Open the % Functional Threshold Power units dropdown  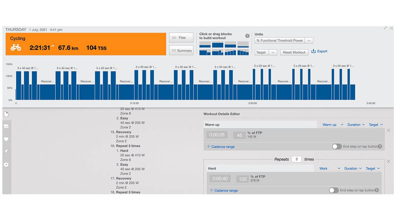click(284, 41)
